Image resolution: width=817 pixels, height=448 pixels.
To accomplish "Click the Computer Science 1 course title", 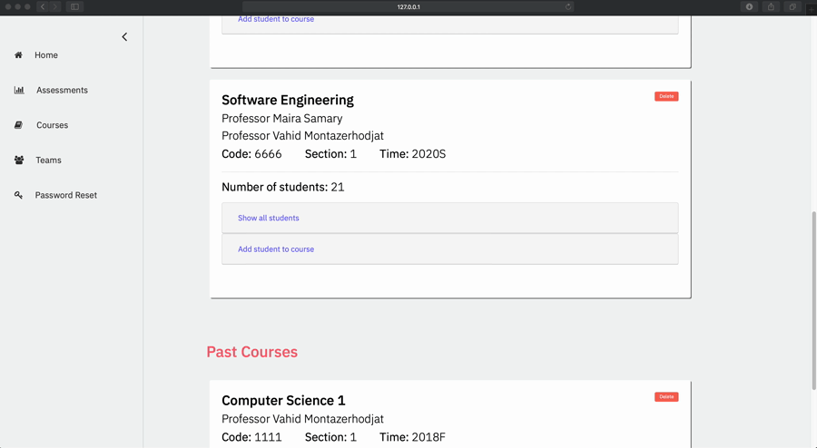I will click(x=283, y=400).
